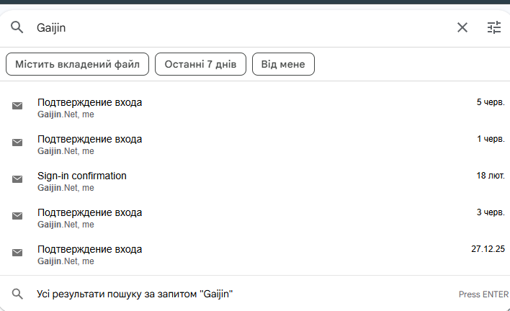This screenshot has height=311, width=510.
Task: Click magnifier icon next to 'Усі результати пошуку'
Action: pos(17,294)
